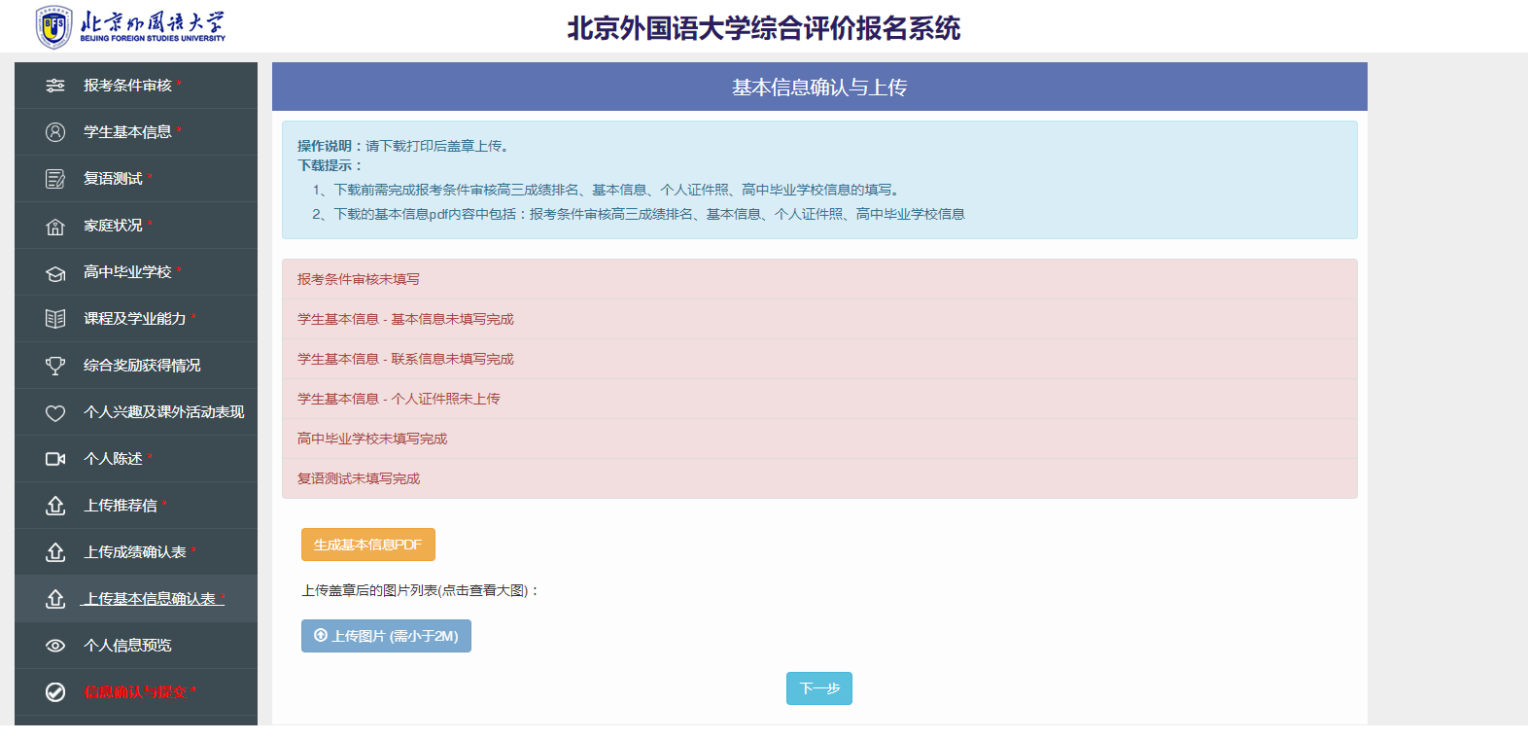Open 课程及学业能力 section
Image resolution: width=1528 pixels, height=739 pixels.
tap(136, 319)
